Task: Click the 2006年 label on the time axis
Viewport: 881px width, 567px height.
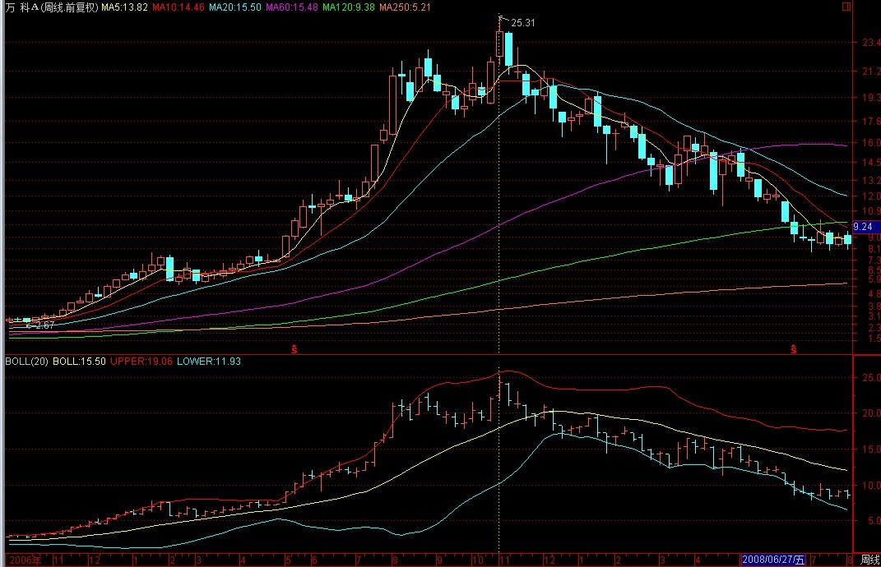Action: 21,560
